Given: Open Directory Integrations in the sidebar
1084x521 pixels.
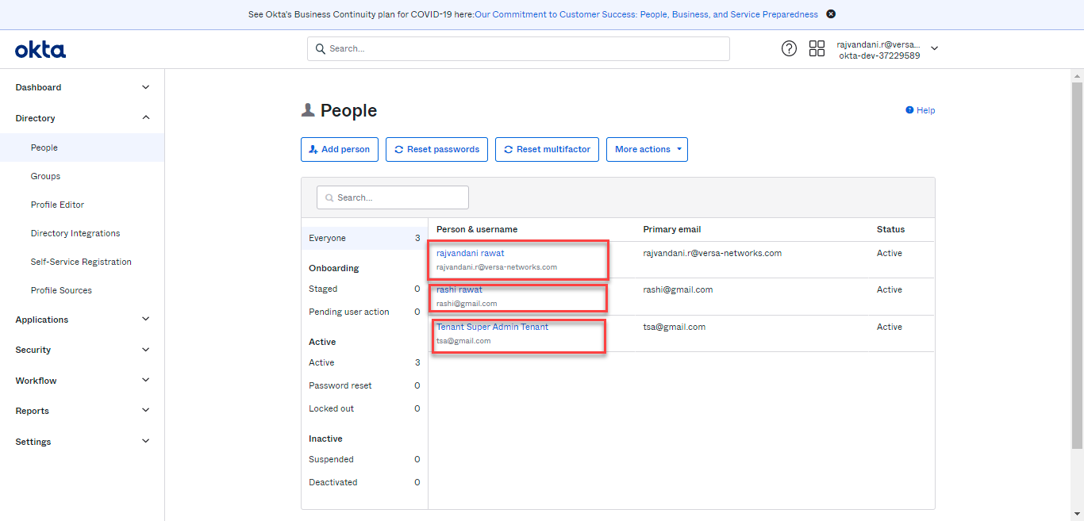Looking at the screenshot, I should [75, 233].
